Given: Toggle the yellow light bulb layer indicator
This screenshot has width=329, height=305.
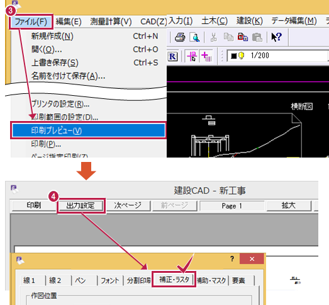Looking at the screenshot, I should (242, 55).
